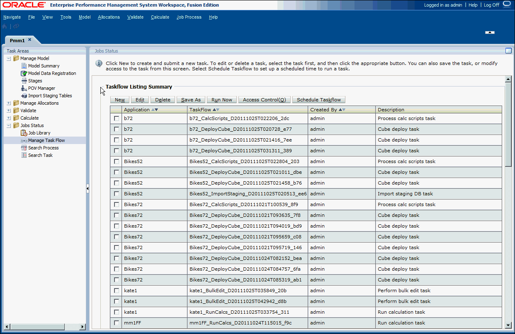Switch to the Pmm1 tab
515x334 pixels.
tap(17, 40)
